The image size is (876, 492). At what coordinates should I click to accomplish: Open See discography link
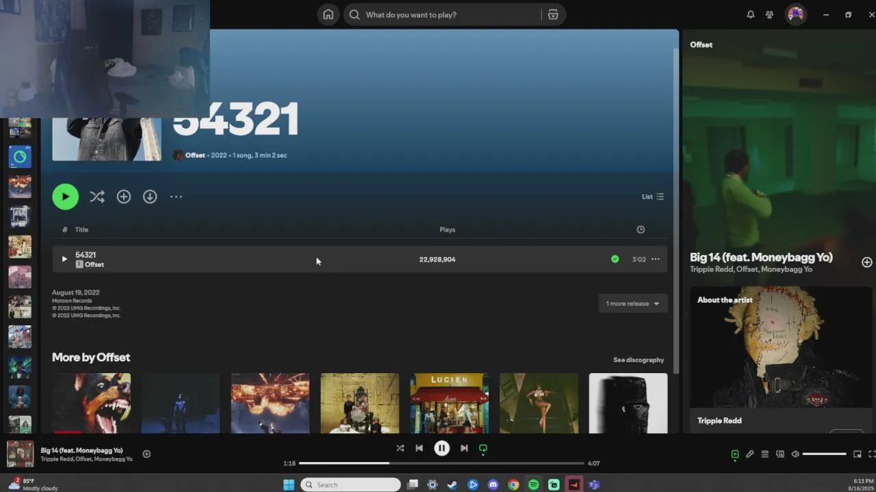coord(639,360)
